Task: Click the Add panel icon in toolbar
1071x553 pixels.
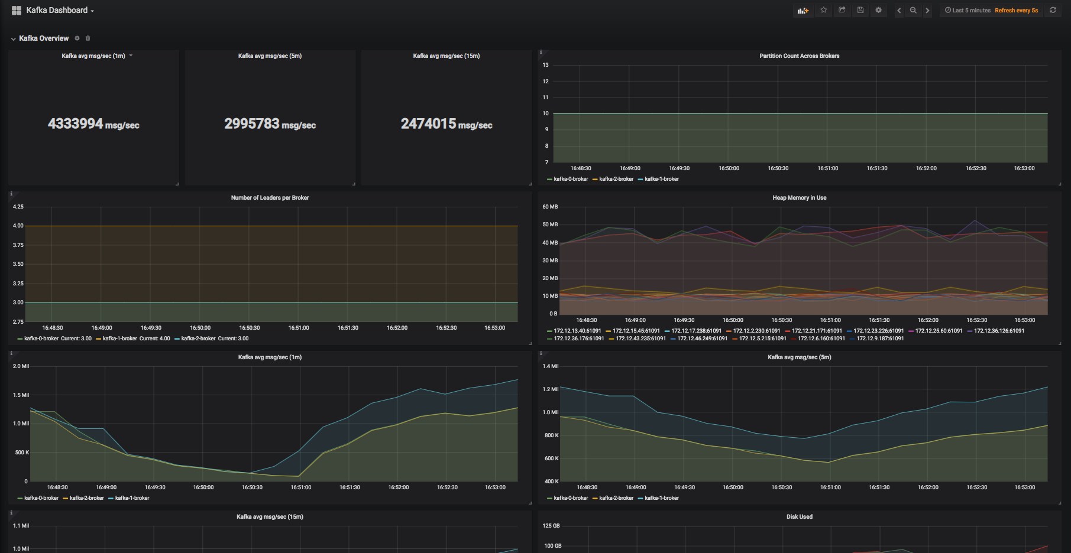Action: [803, 10]
